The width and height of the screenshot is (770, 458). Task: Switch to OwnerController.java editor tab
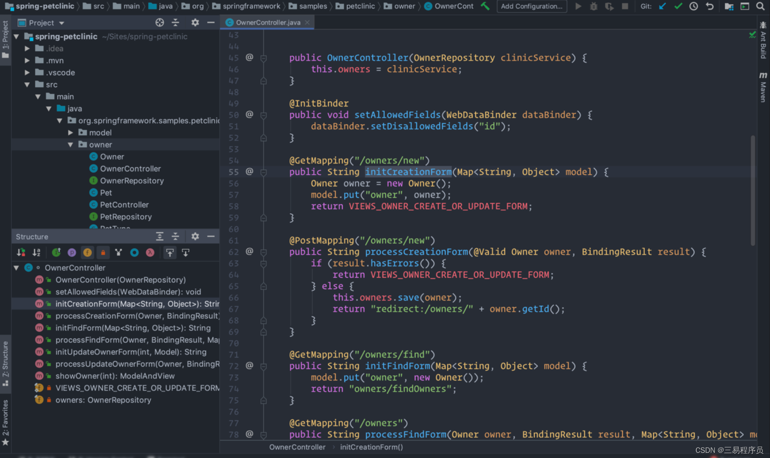(268, 23)
